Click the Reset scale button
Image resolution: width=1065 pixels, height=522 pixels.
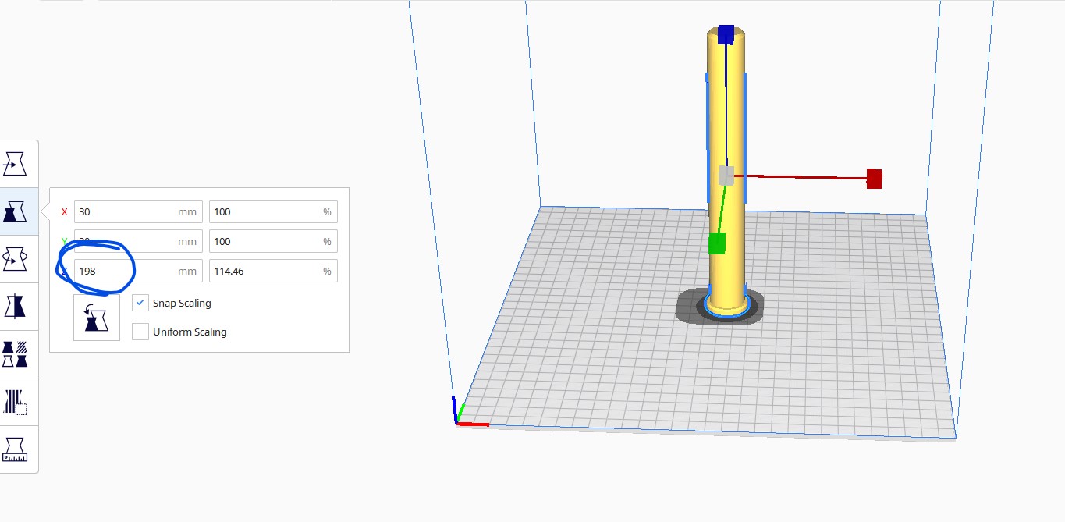(x=97, y=318)
